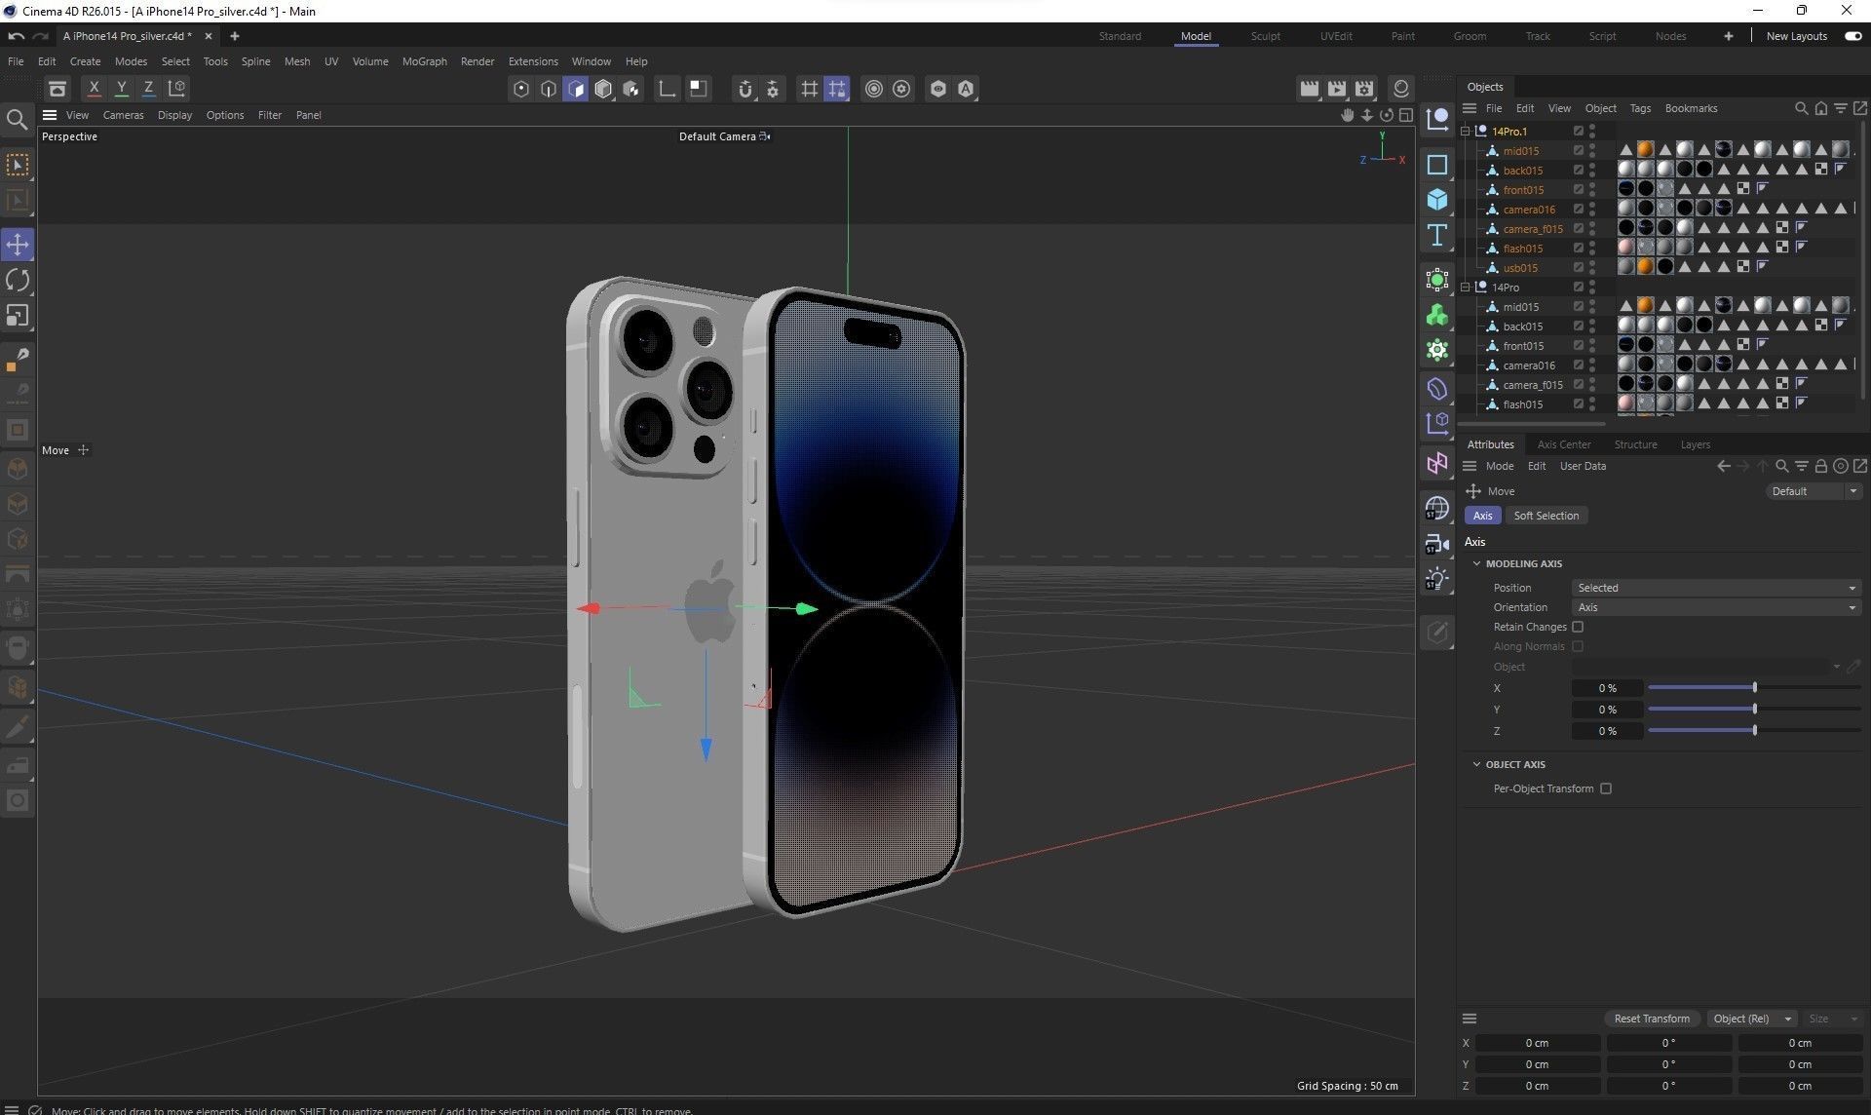Open the Orientation dropdown
This screenshot has width=1871, height=1115.
pyautogui.click(x=1716, y=607)
